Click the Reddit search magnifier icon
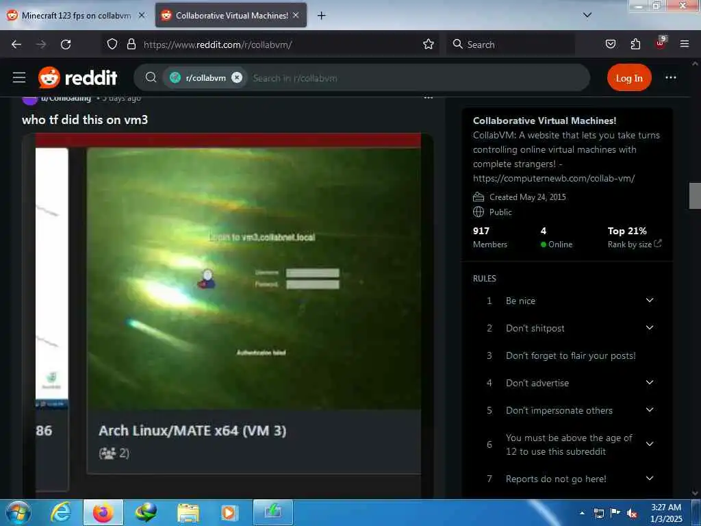 coord(151,77)
